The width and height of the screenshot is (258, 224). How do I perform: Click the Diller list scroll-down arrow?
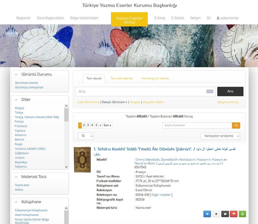click(66, 167)
